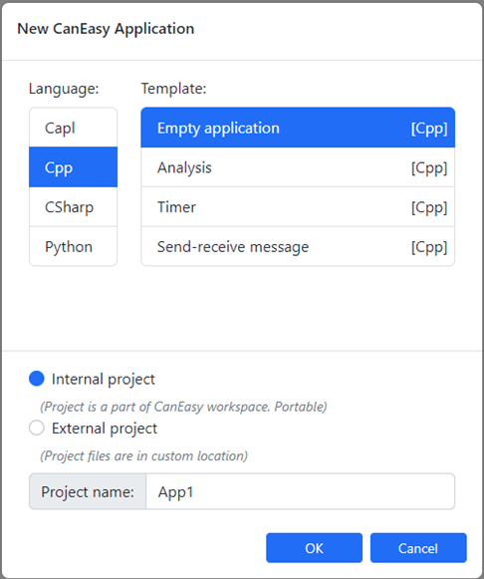Focus the Project name field containing App1
The width and height of the screenshot is (484, 579).
point(301,491)
